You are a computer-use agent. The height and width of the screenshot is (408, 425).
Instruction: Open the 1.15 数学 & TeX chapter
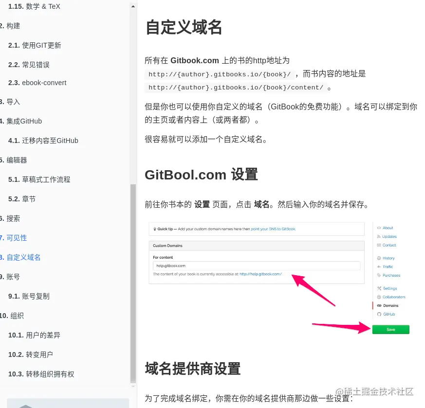coord(34,6)
